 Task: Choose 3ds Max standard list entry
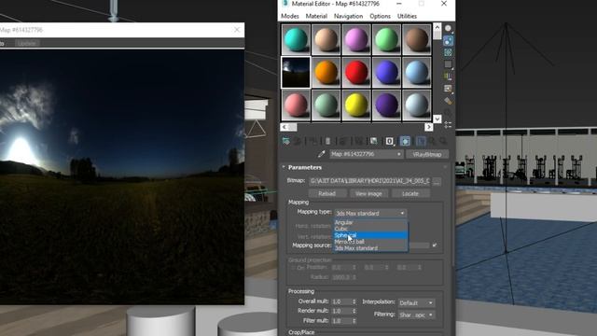coord(370,248)
